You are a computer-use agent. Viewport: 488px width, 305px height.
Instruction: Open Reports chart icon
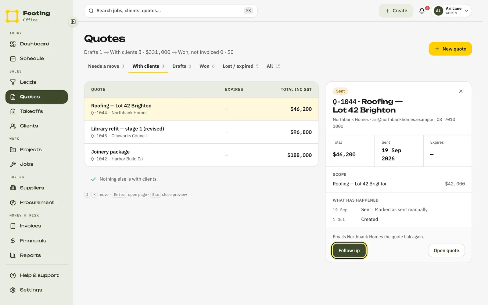pyautogui.click(x=13, y=255)
